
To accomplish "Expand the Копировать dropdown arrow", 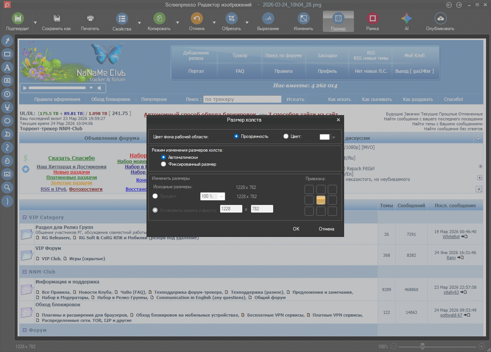I will click(177, 22).
